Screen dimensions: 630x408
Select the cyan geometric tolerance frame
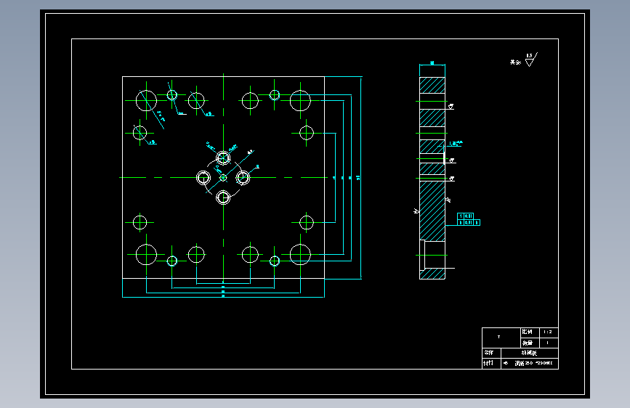(469, 219)
